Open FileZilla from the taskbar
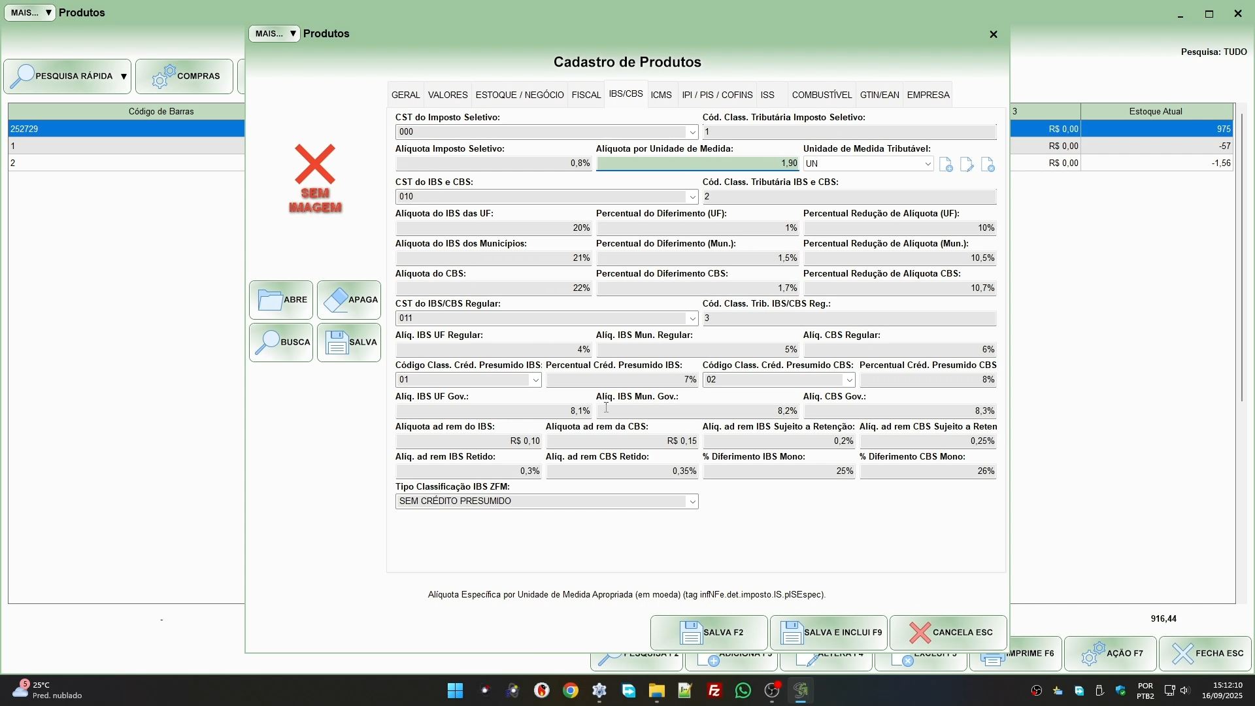This screenshot has width=1255, height=706. [714, 691]
